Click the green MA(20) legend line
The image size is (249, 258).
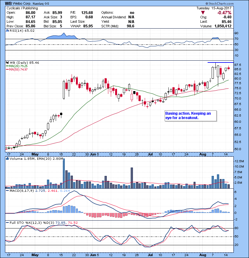click(x=7, y=66)
